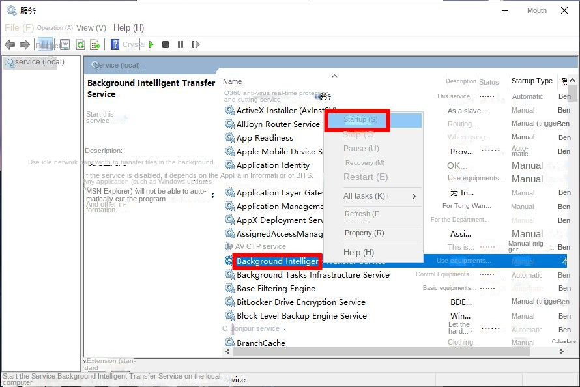Open the View (V) menu
Viewport: 580px width, 387px height.
point(91,28)
